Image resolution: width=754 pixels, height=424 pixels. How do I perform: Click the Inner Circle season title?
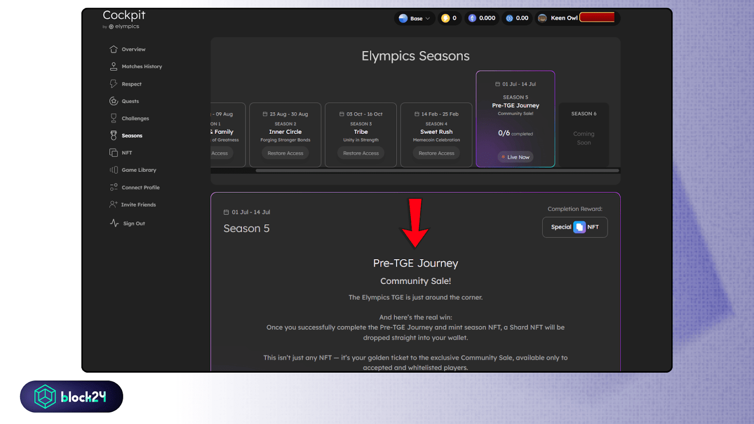286,132
